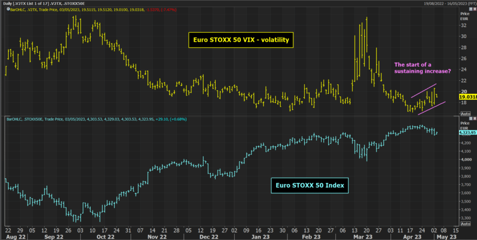Click the Feb 23 month label on time axis

(312, 237)
